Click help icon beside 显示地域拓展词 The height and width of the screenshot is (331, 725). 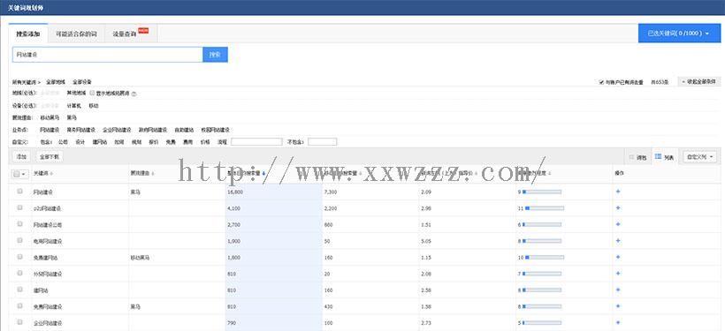134,94
